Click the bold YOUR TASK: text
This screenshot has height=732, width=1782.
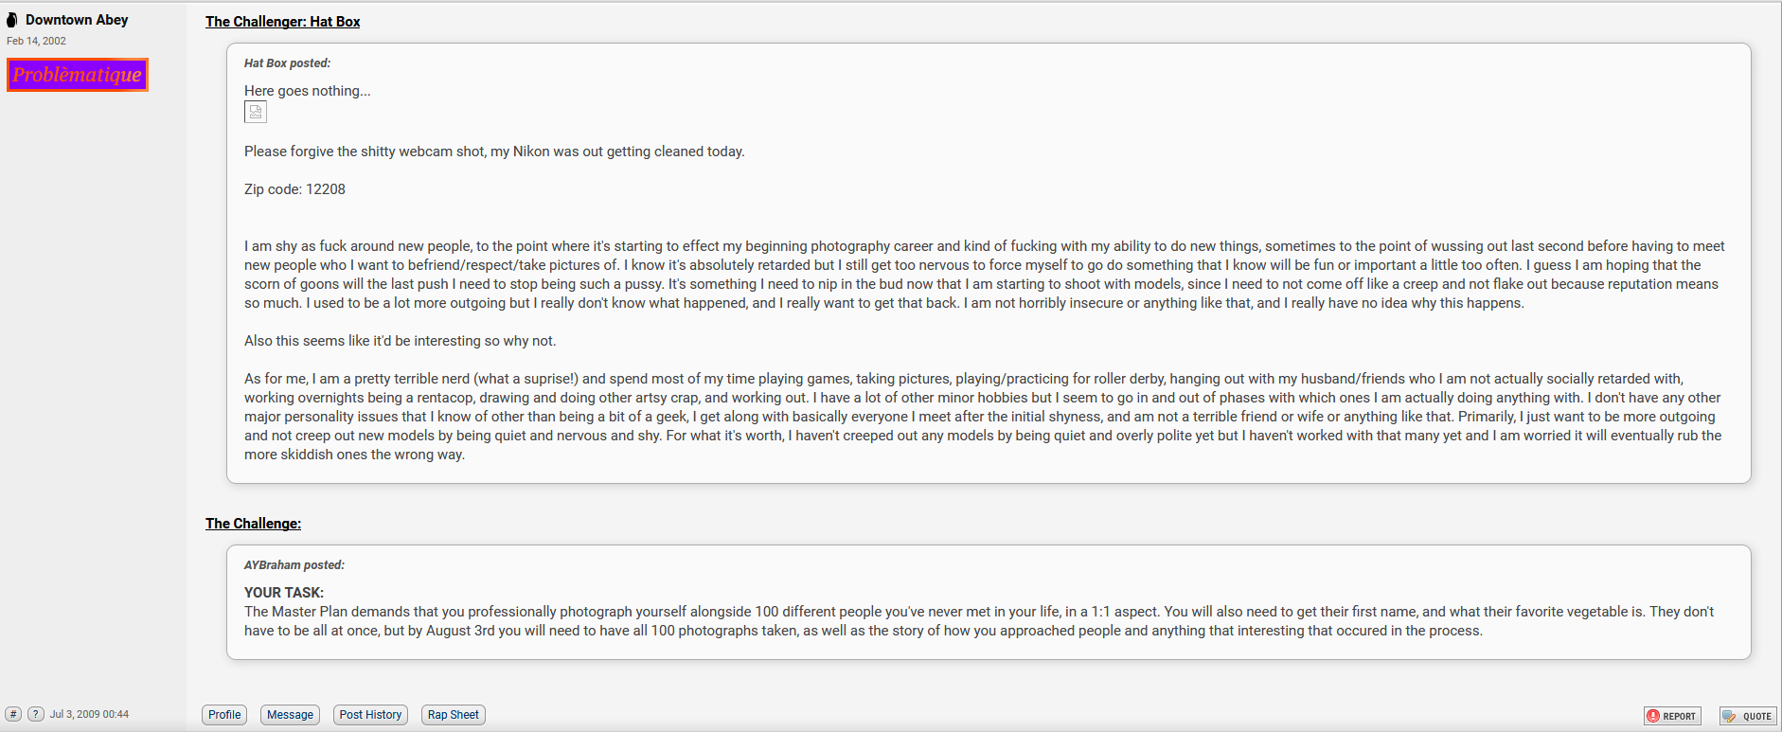[x=284, y=593]
